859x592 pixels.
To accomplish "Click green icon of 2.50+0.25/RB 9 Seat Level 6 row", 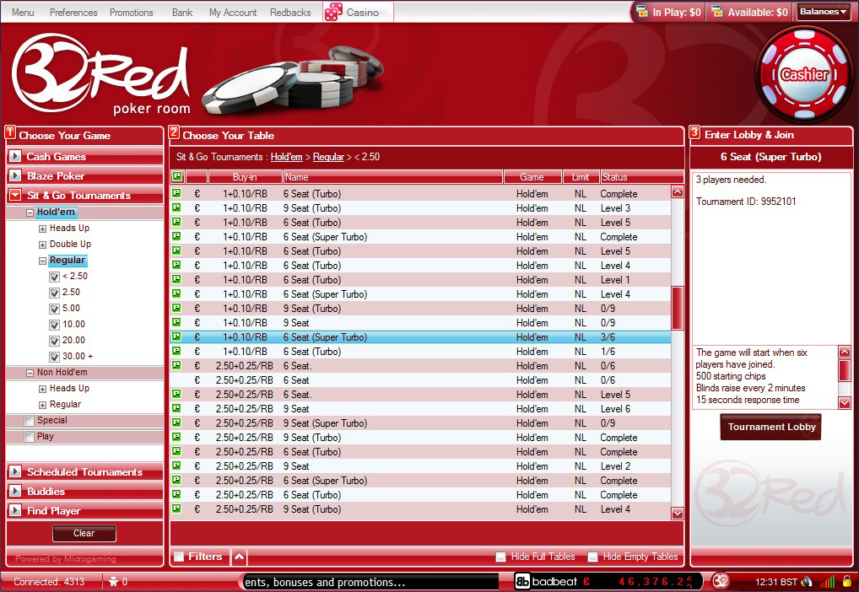I will click(x=176, y=408).
